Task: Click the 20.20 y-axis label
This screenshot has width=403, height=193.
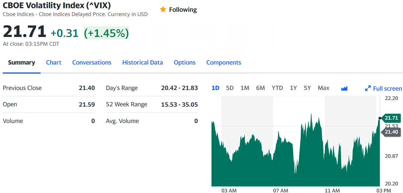Action: 391,184
